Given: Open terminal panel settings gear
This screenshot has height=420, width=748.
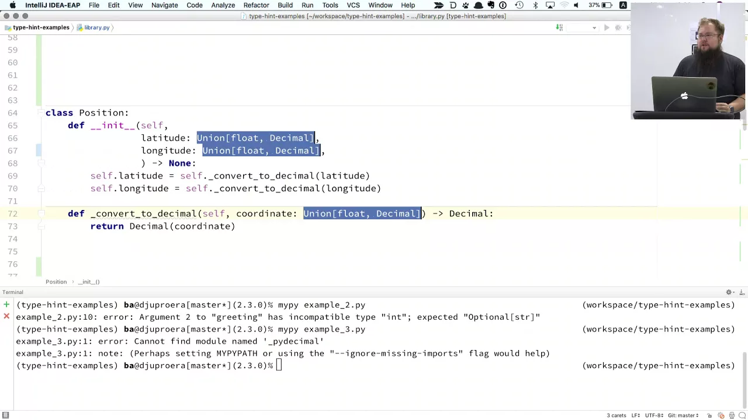Looking at the screenshot, I should point(729,292).
